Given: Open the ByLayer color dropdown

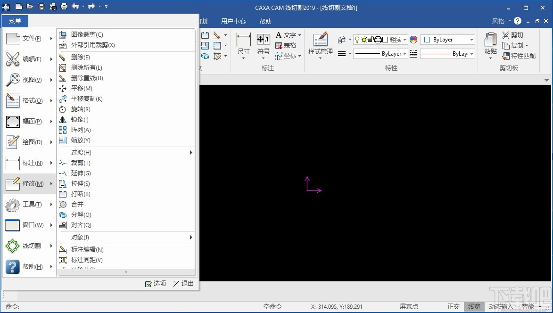Looking at the screenshot, I should pos(447,40).
